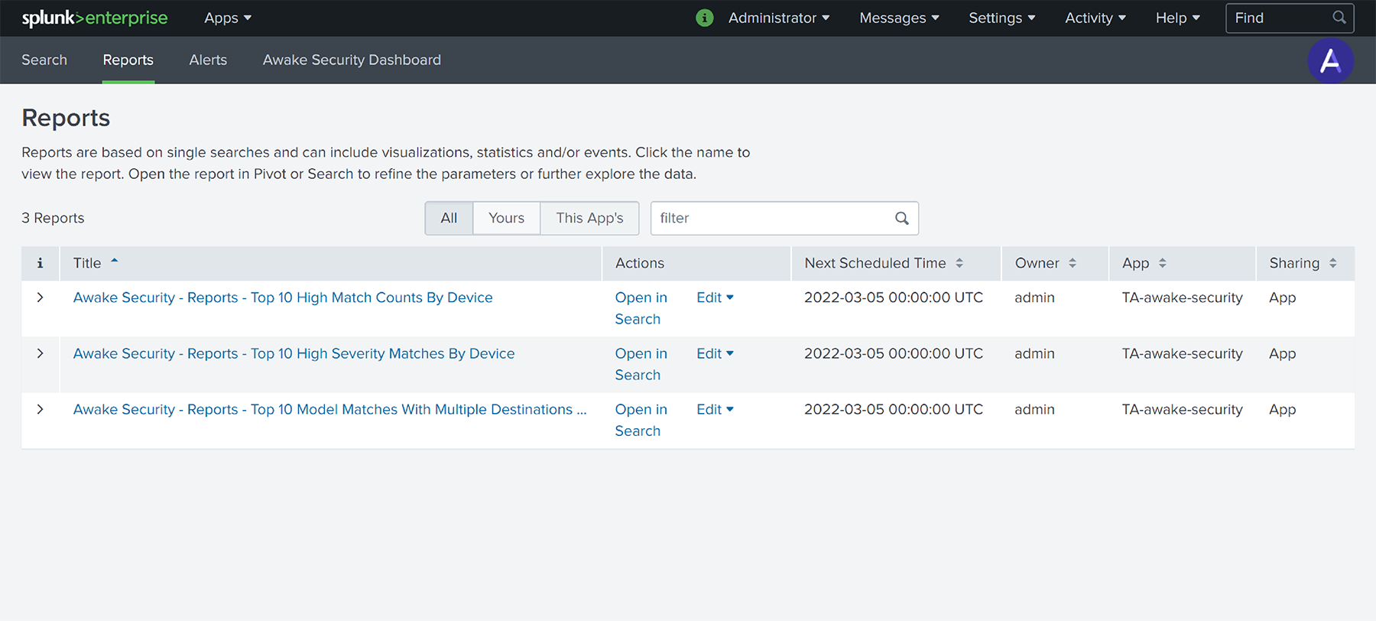Click the info column header icon
Viewport: 1376px width, 621px height.
point(40,263)
